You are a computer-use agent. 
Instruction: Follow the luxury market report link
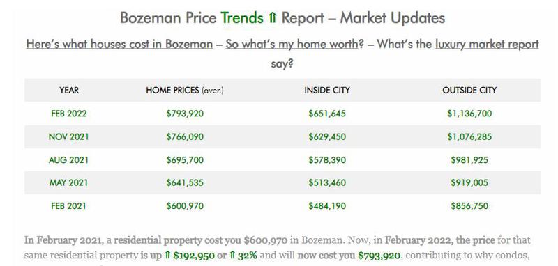tap(487, 45)
